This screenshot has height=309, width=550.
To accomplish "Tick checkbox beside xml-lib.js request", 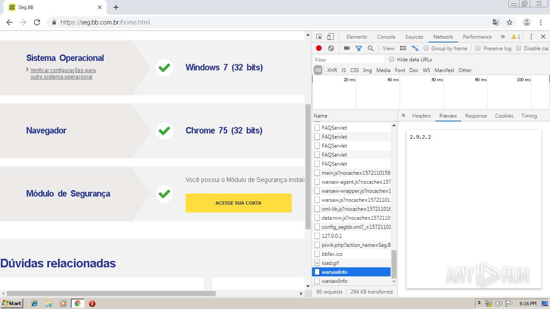I will click(x=317, y=209).
